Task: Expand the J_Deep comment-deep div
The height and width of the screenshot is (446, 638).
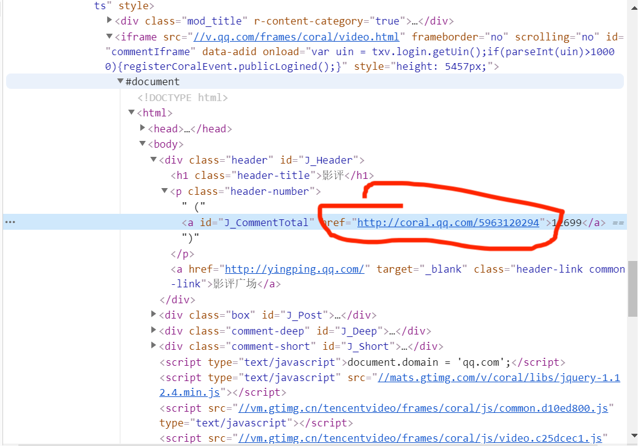Action: [x=153, y=330]
